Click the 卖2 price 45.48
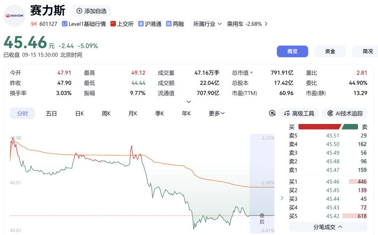The image size is (378, 235). point(333,161)
